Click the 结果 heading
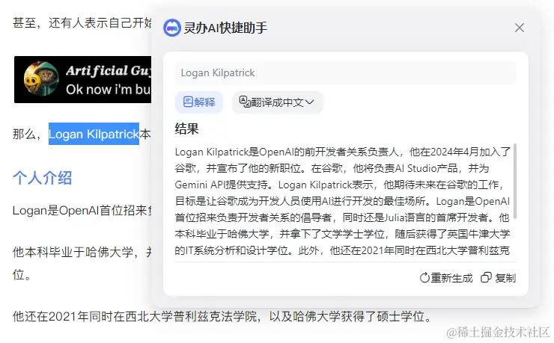The image size is (554, 343). coord(186,129)
